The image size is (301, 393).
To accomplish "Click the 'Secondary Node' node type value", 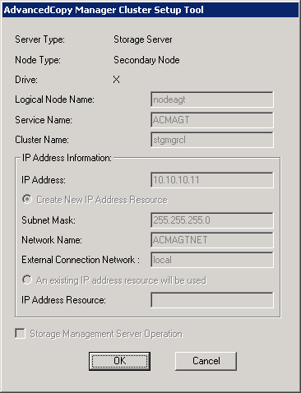I will point(146,60).
